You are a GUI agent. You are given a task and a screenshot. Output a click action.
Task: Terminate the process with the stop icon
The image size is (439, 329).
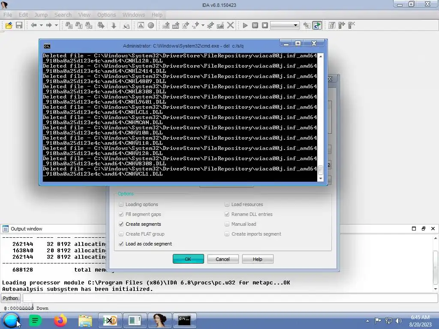[x=265, y=25]
